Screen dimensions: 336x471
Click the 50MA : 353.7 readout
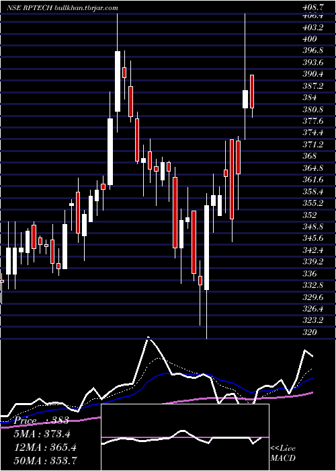[x=44, y=460]
